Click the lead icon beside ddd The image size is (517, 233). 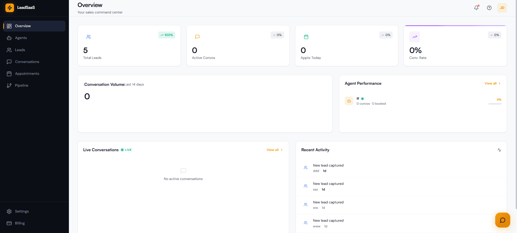pos(306,168)
